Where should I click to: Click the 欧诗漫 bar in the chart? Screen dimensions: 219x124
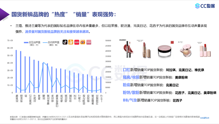click(21, 72)
